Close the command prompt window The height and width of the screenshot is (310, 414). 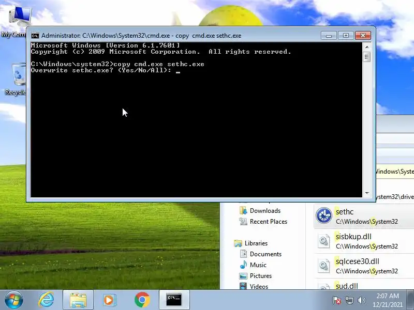363,36
